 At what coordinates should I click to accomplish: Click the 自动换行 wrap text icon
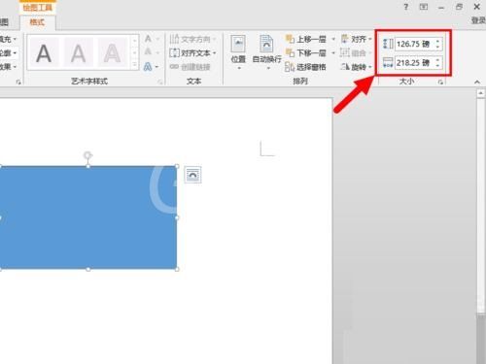[266, 45]
